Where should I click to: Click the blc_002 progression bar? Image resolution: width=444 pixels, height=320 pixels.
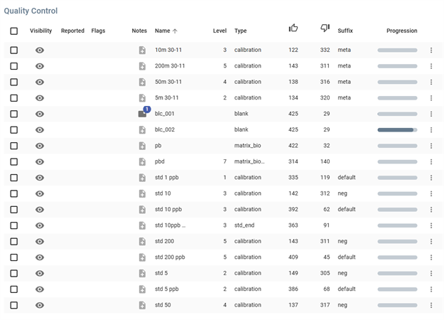pos(397,130)
